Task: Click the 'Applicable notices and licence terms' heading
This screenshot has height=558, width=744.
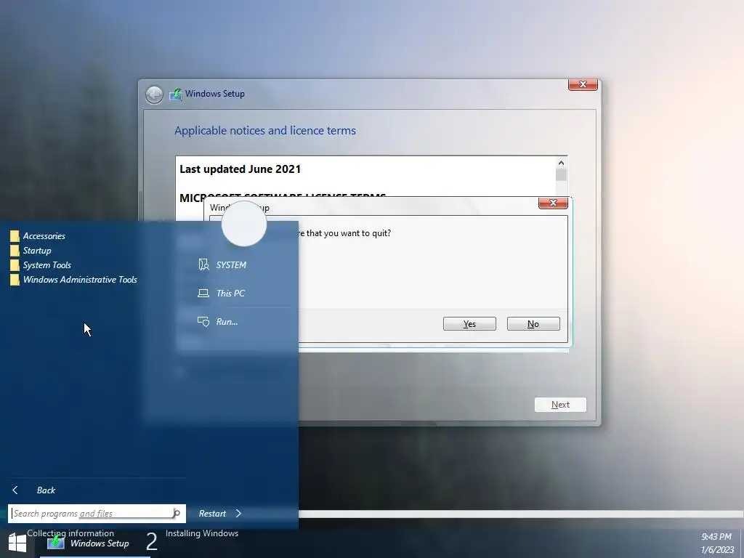Action: point(265,131)
